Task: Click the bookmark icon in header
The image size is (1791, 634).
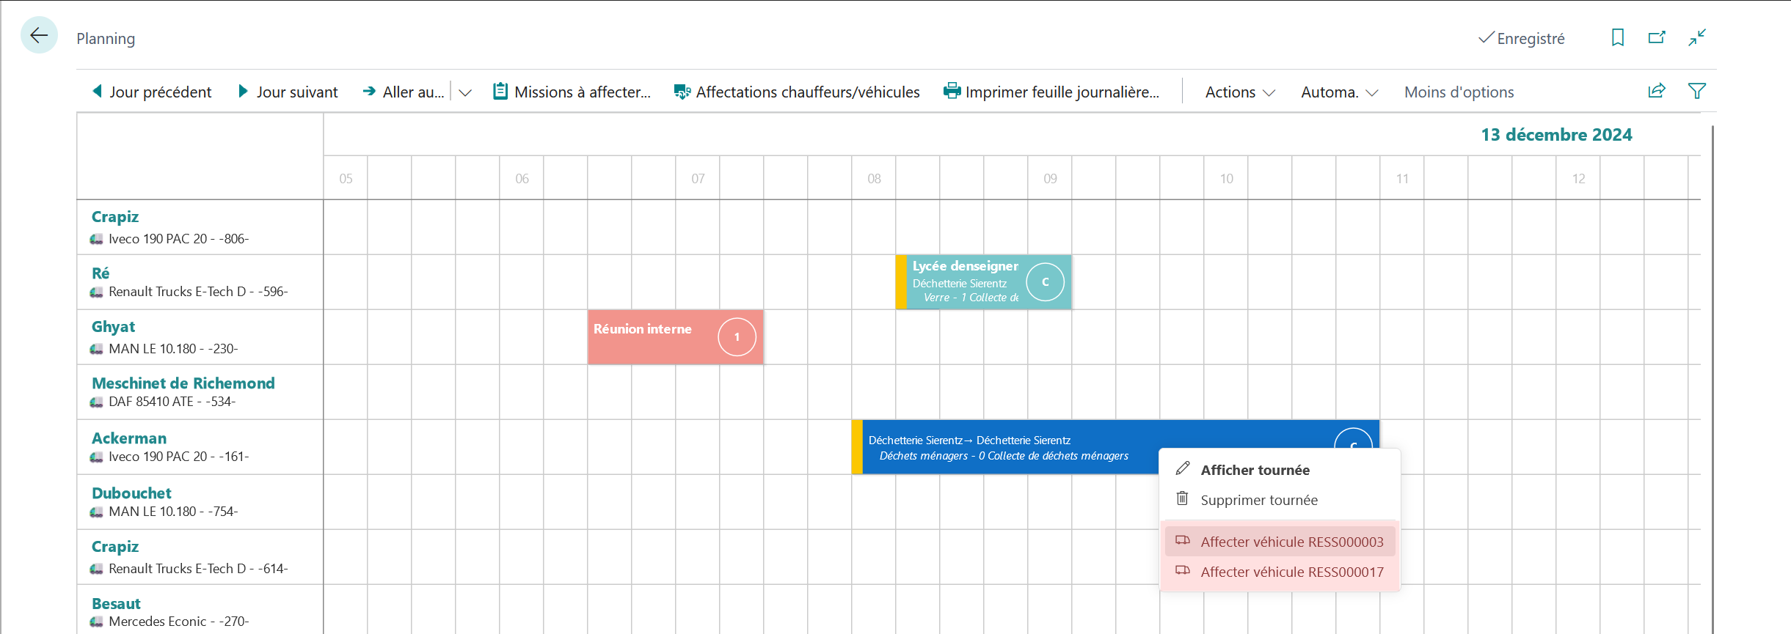Action: tap(1617, 37)
